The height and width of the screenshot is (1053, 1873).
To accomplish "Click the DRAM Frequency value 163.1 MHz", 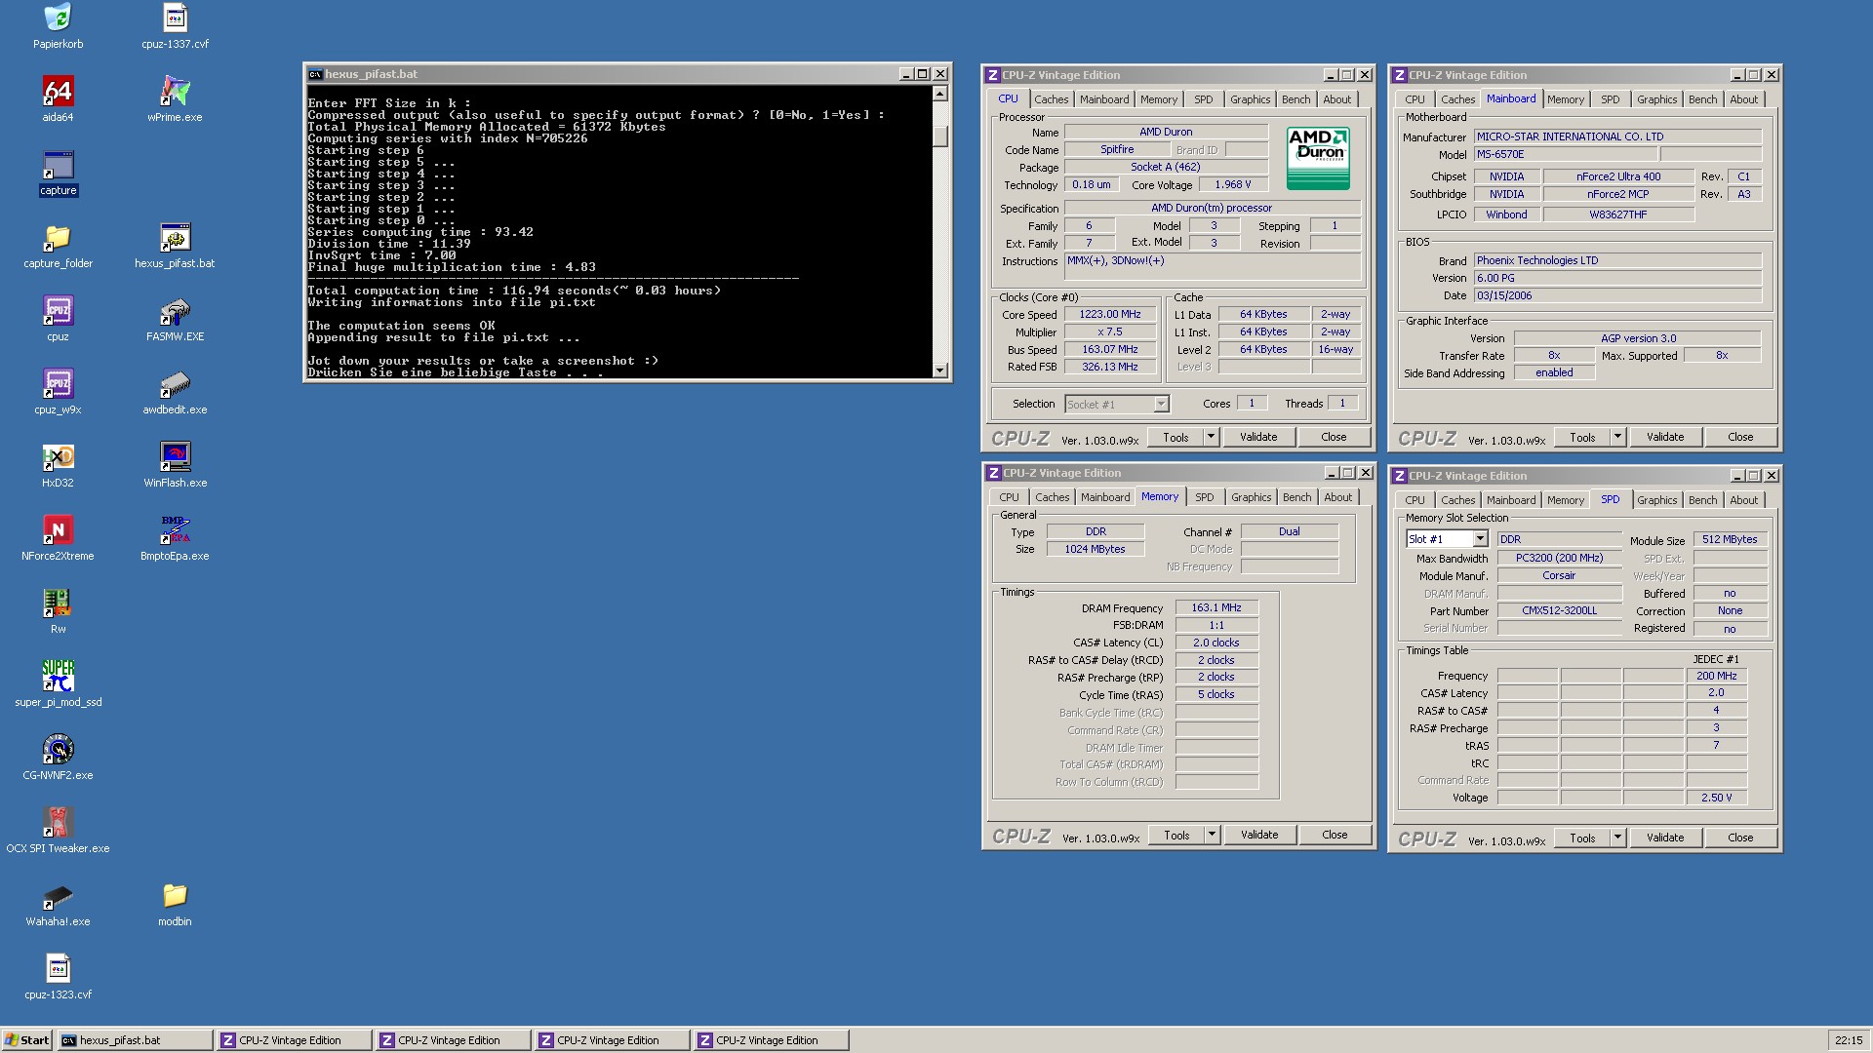I will coord(1216,608).
